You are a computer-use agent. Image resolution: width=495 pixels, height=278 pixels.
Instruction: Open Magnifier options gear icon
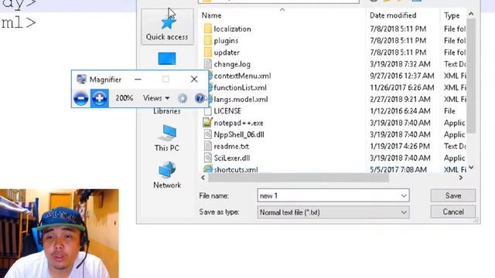pos(183,98)
